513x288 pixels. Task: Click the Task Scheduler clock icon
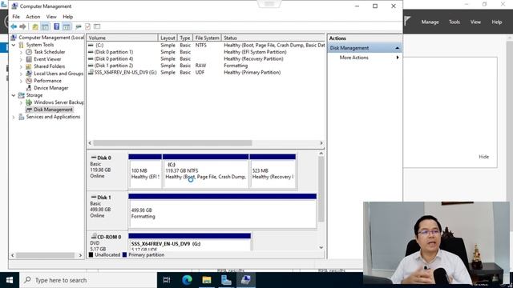29,52
